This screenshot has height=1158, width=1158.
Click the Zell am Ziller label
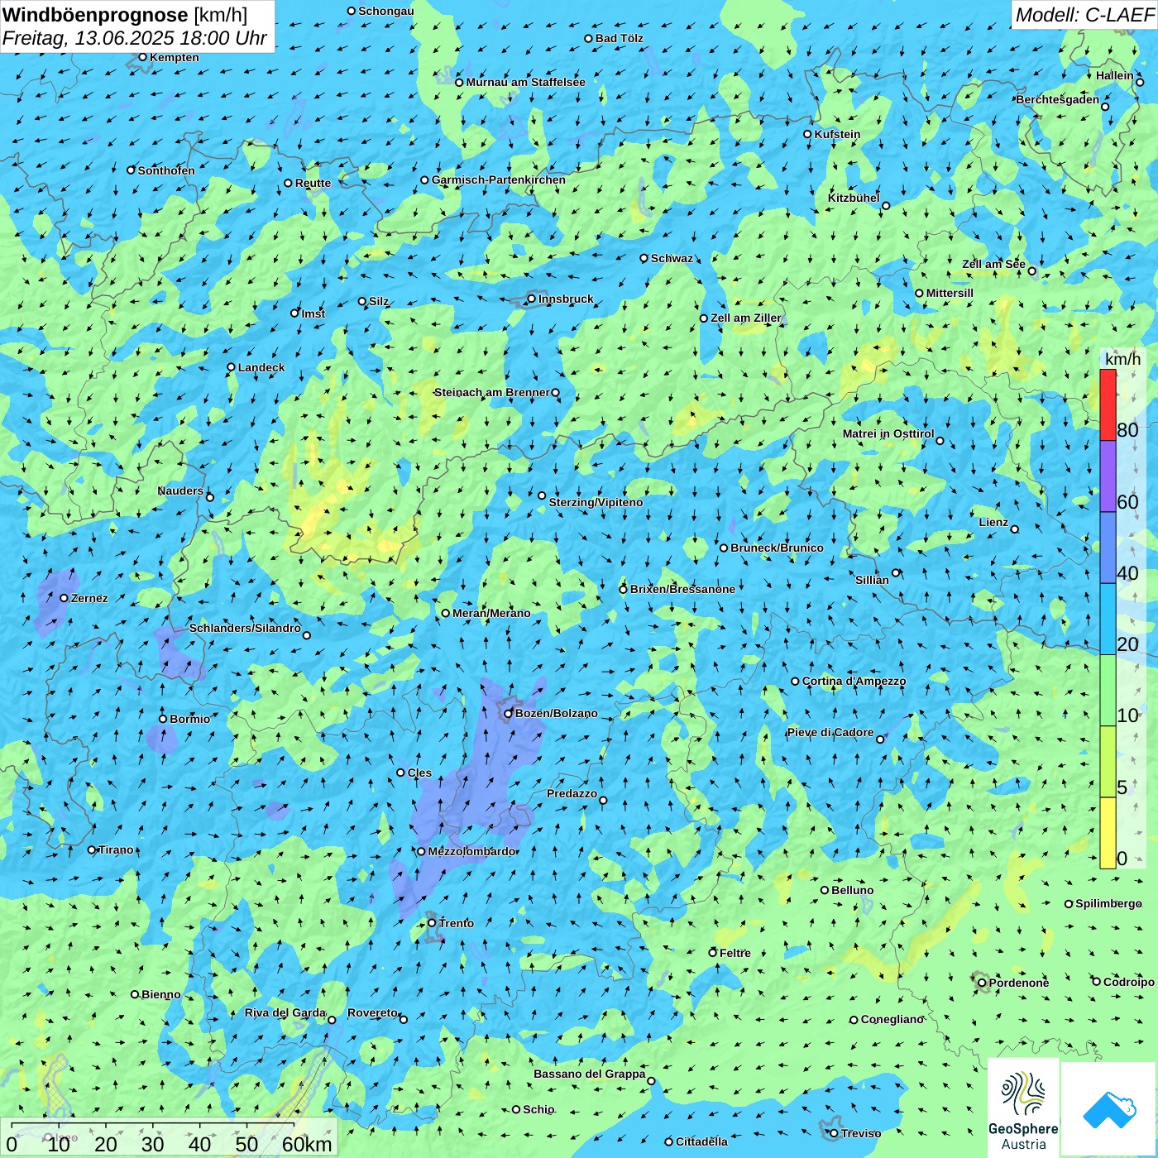click(746, 318)
